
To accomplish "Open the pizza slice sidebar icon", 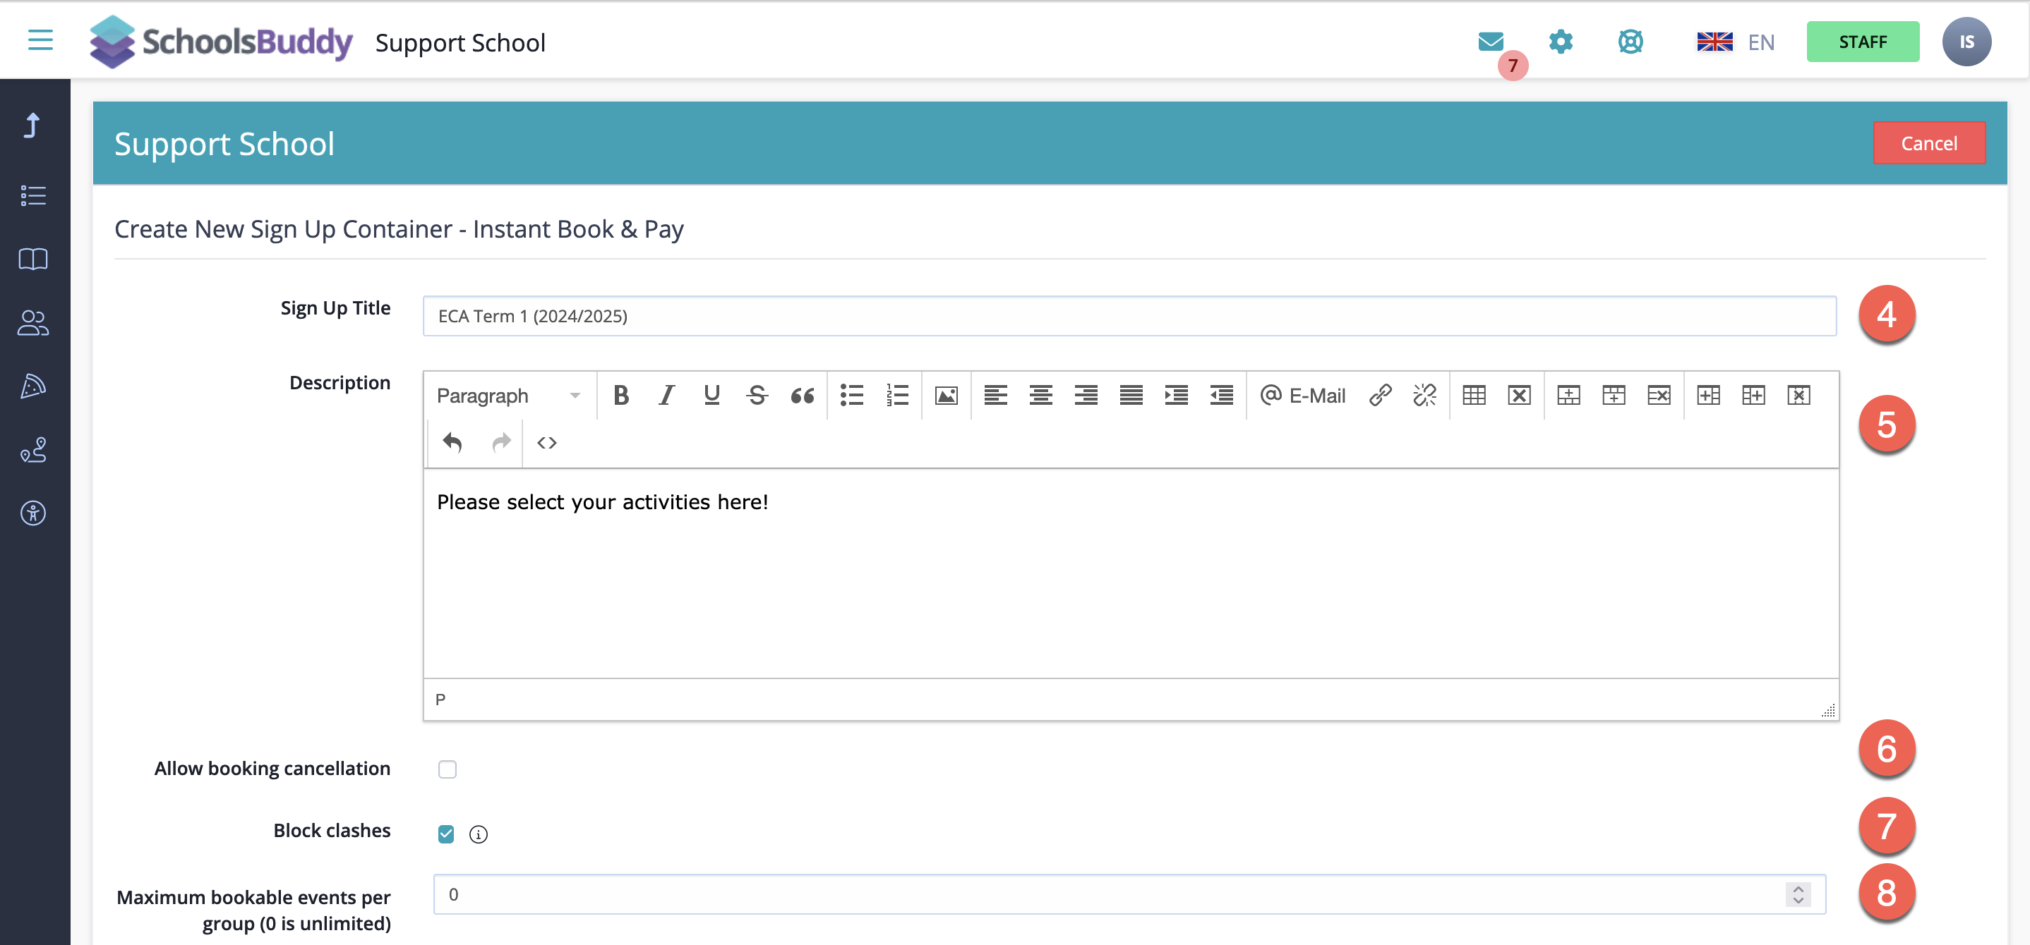I will pos(33,386).
